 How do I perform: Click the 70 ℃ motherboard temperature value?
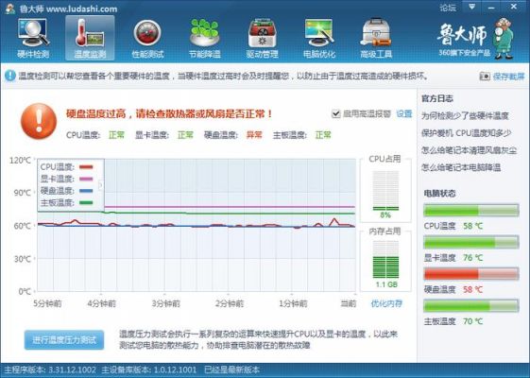point(473,321)
